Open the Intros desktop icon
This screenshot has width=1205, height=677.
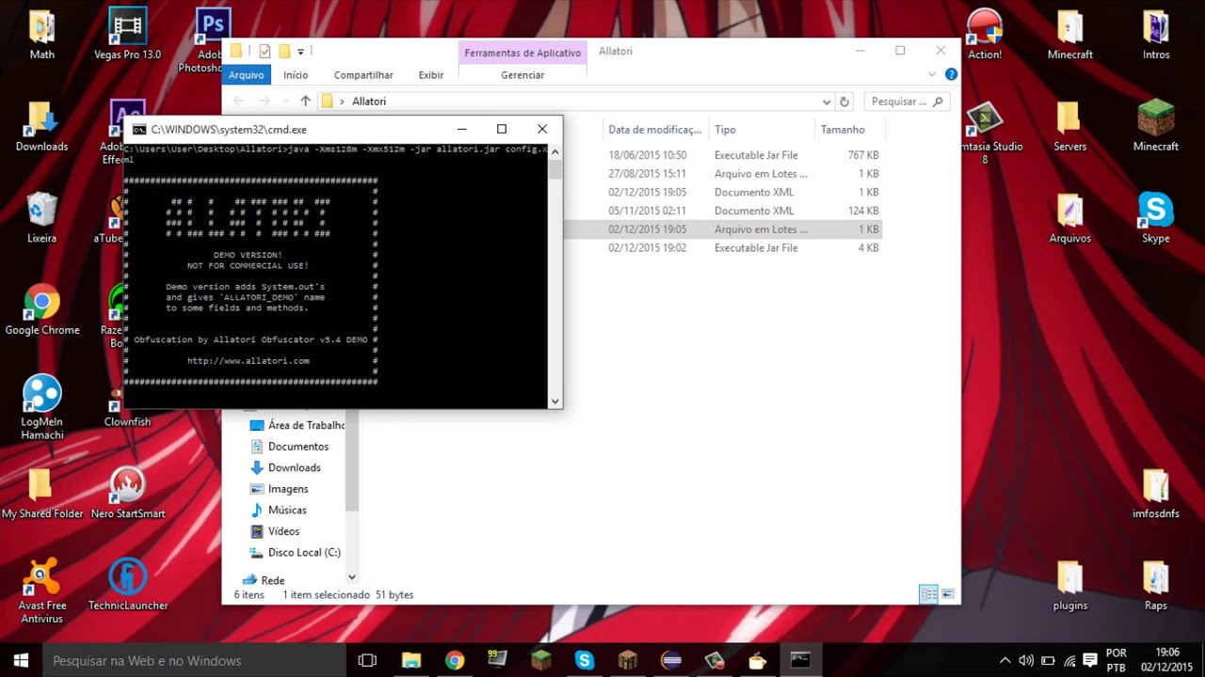click(1156, 36)
